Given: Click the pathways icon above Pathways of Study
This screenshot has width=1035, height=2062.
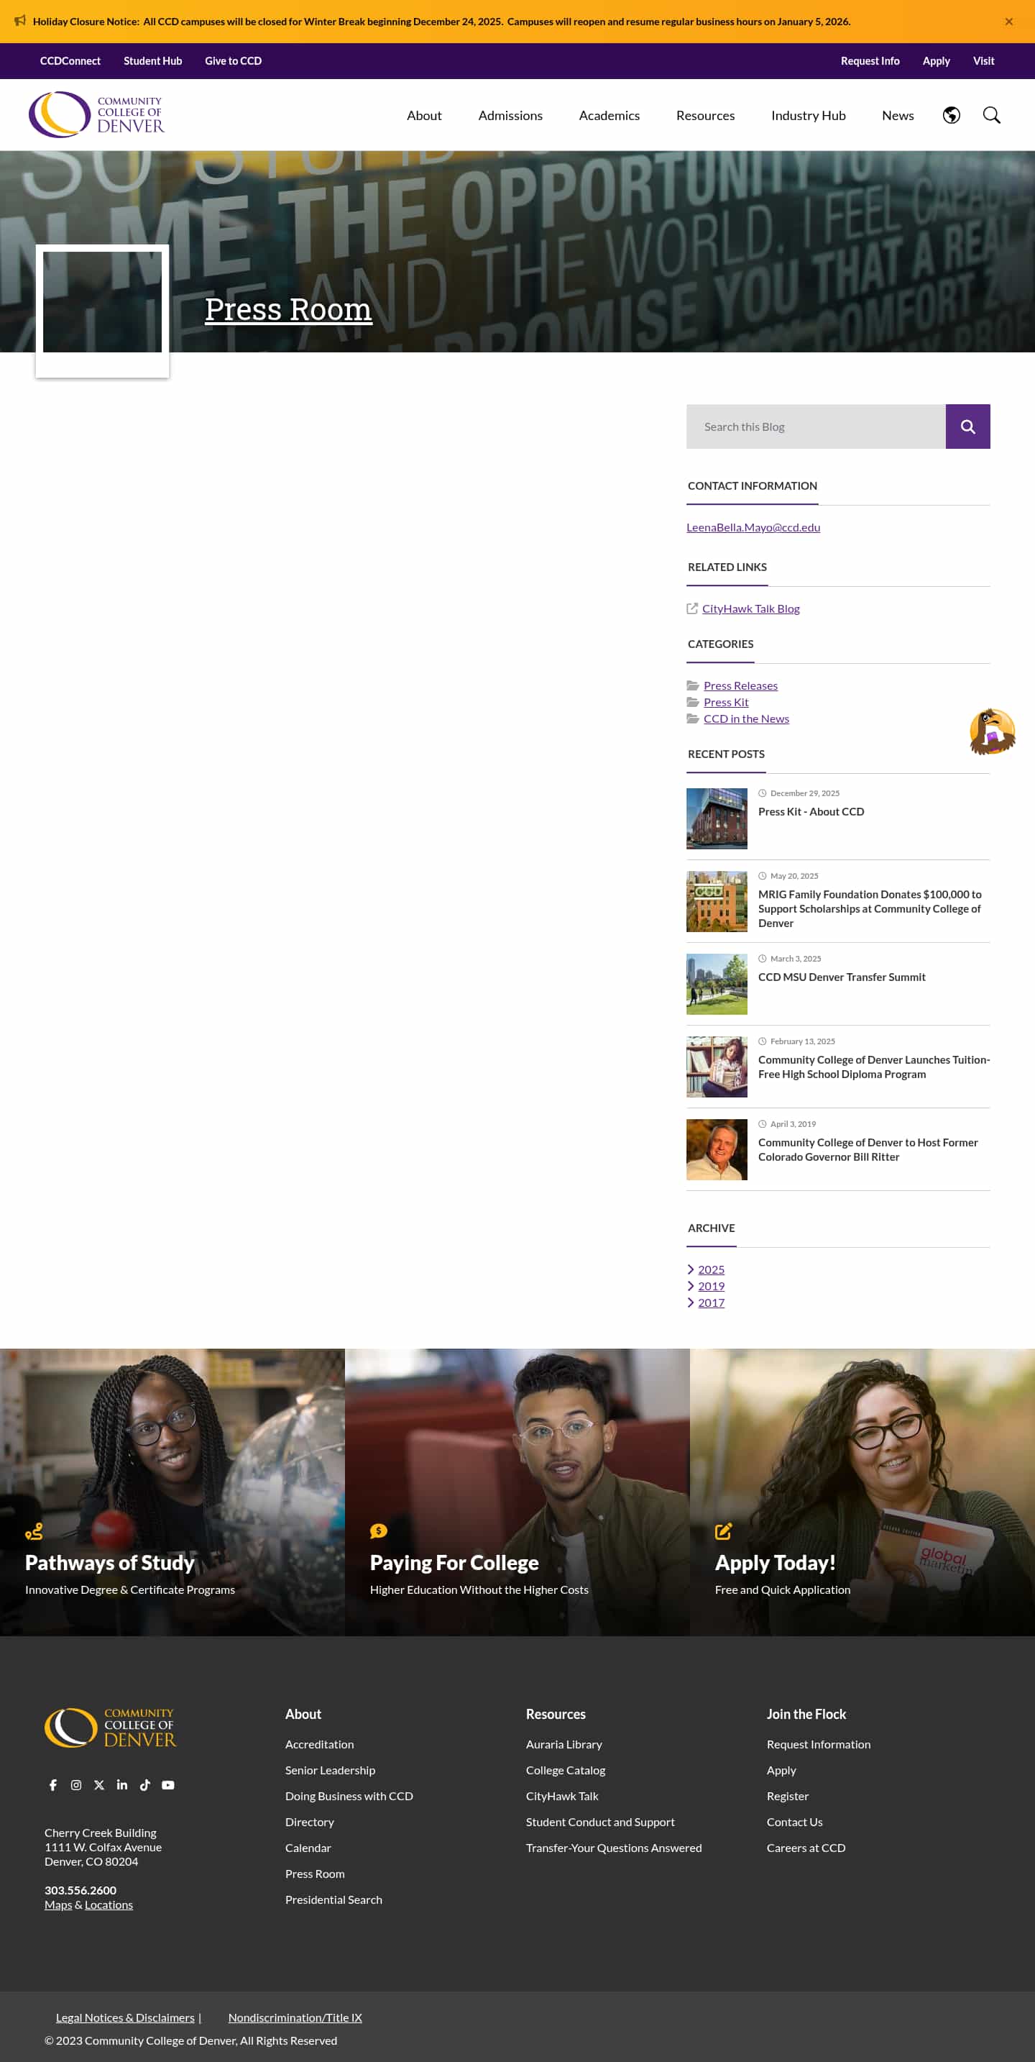Looking at the screenshot, I should click(x=34, y=1531).
